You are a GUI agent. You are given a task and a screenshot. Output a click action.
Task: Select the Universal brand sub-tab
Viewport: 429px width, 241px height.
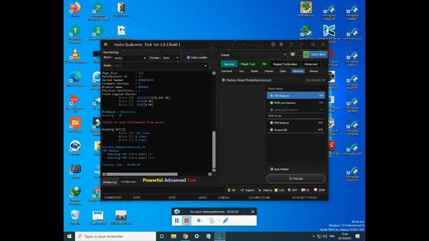pyautogui.click(x=227, y=72)
